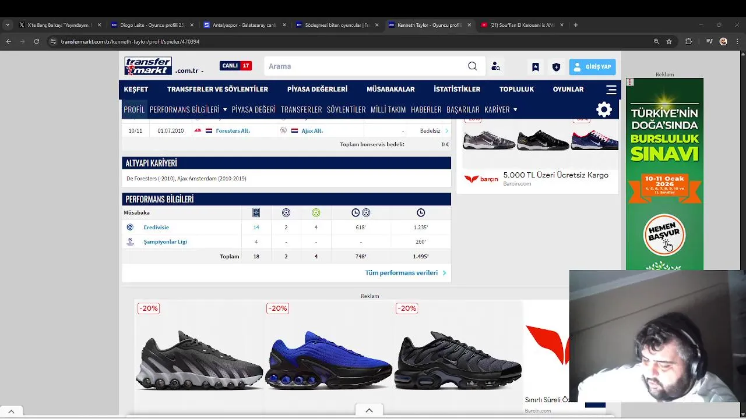Select the PROFİL tab

(x=134, y=109)
